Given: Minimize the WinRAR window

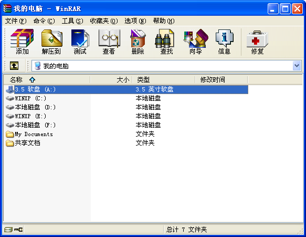Looking at the screenshot, I should (x=273, y=9).
